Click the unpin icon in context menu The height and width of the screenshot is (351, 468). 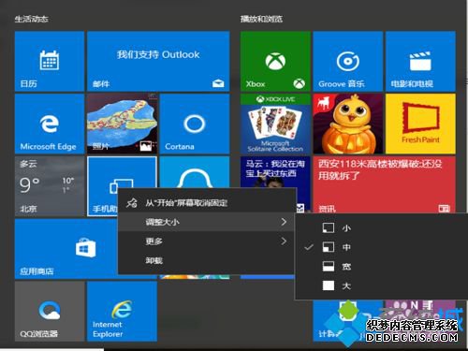(x=131, y=203)
